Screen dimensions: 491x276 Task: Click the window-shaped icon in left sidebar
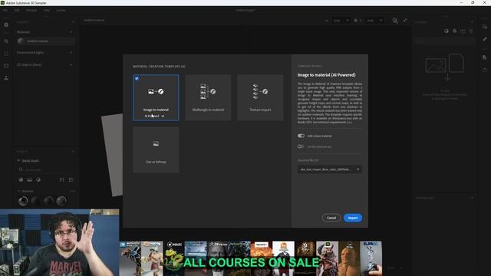coord(6,65)
